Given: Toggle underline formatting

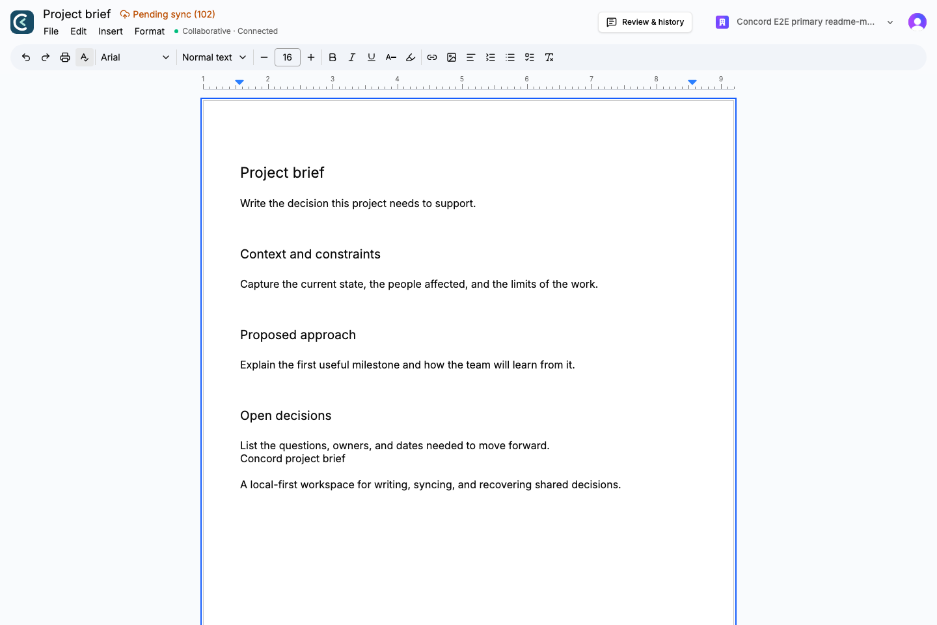Looking at the screenshot, I should click(x=372, y=57).
